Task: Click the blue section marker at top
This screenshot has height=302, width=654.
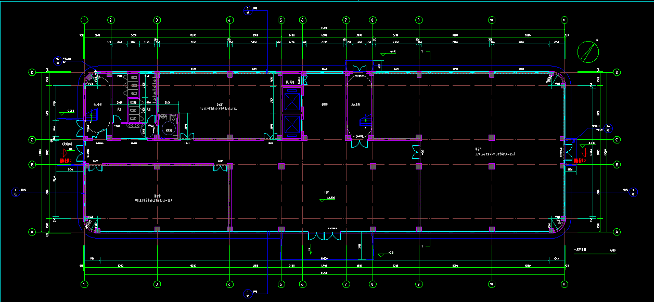Action: coord(248,10)
